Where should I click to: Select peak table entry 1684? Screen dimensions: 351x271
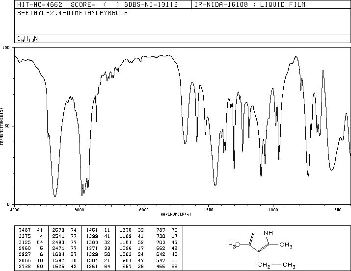click(x=58, y=254)
